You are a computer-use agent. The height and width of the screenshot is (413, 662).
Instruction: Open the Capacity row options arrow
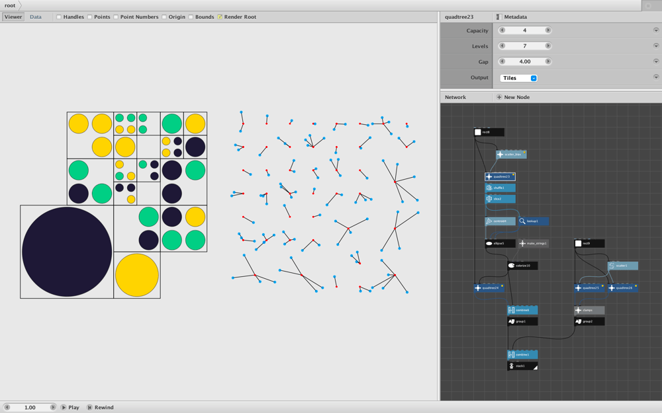point(656,30)
